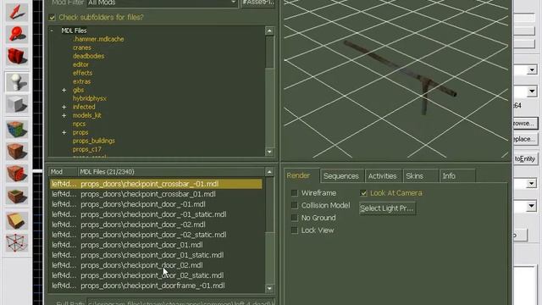This screenshot has height=305, width=542.
Task: Click the Replace... button at right edge
Action: [525, 139]
